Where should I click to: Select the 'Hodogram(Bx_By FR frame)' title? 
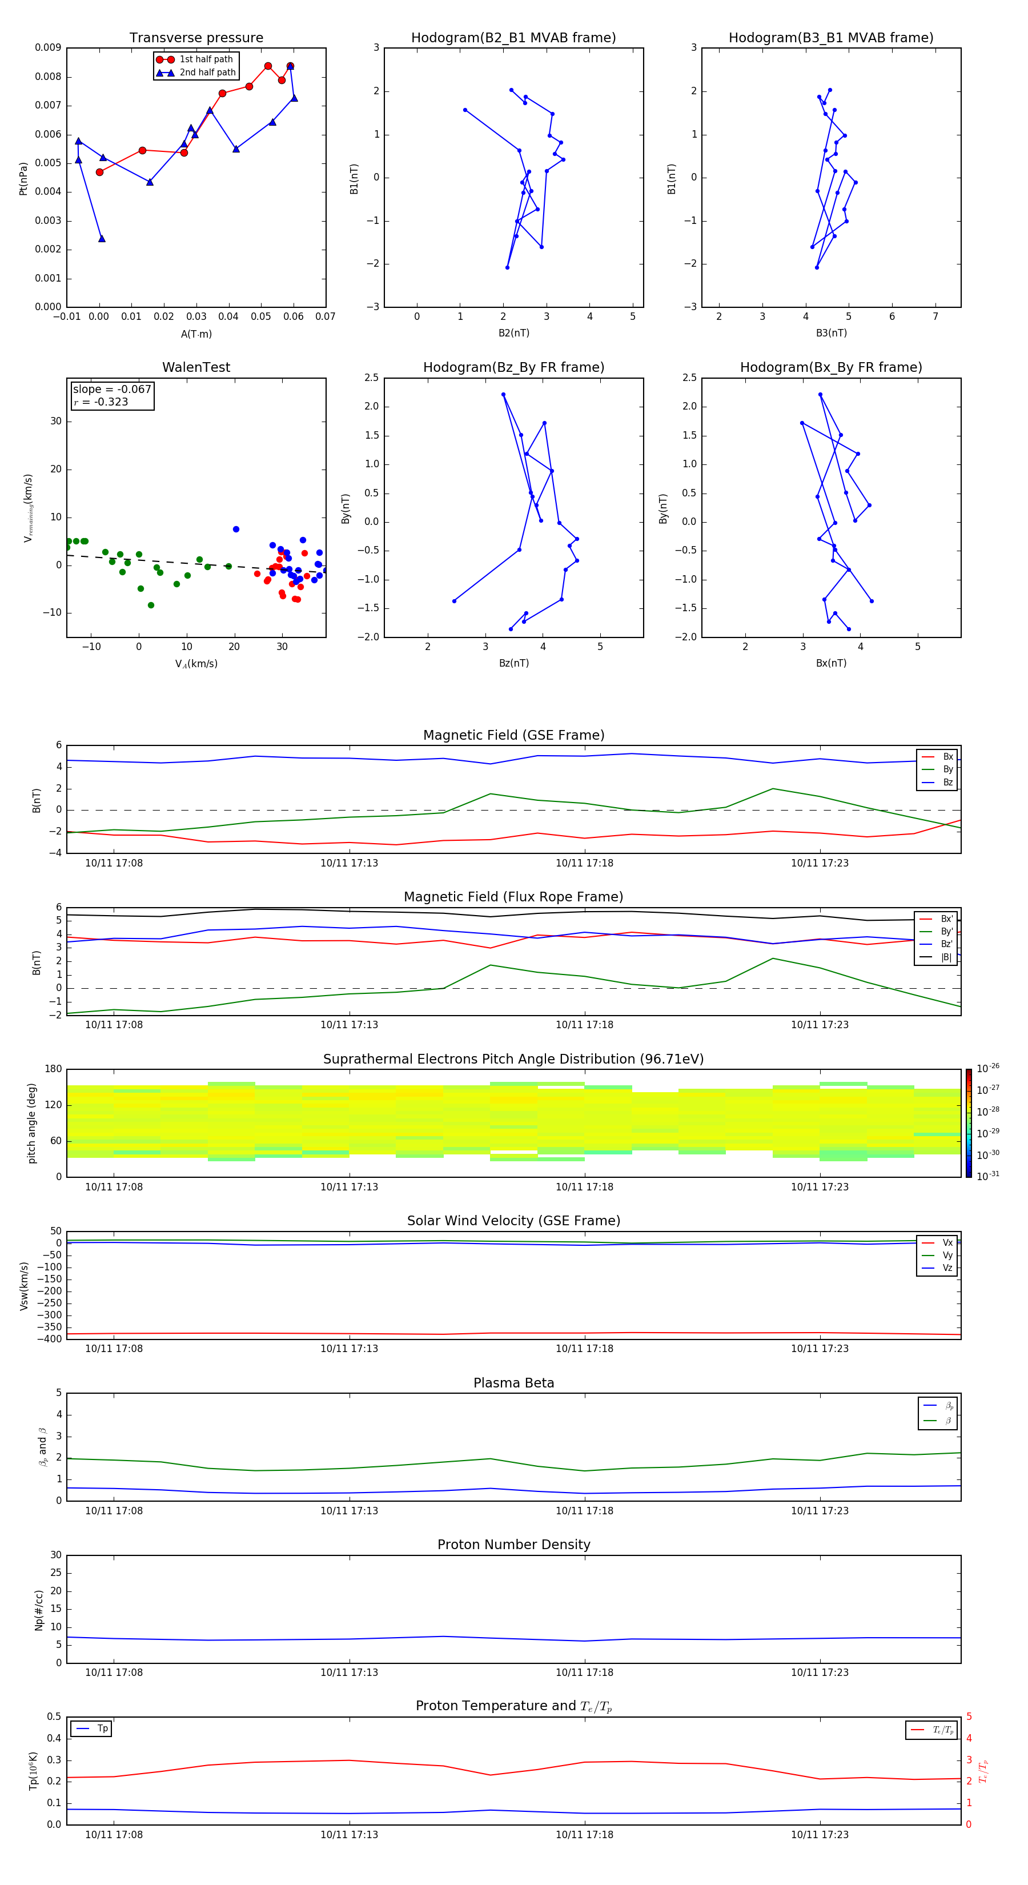click(831, 367)
